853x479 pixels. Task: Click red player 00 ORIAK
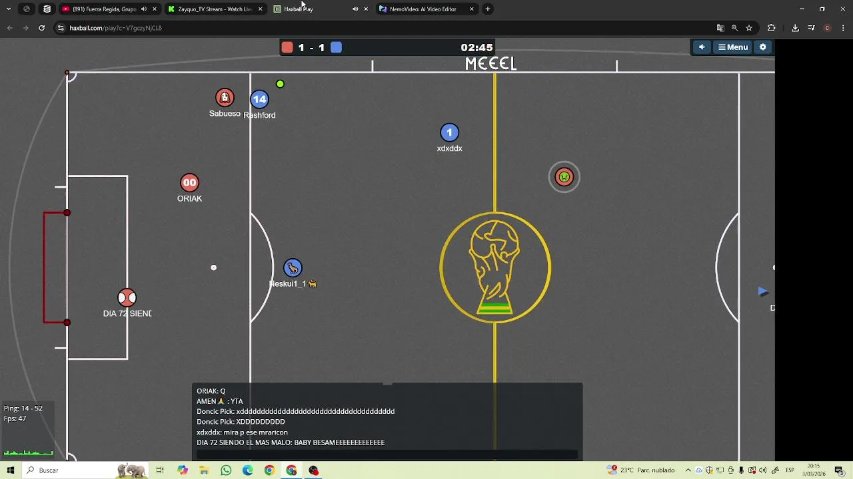click(x=189, y=182)
